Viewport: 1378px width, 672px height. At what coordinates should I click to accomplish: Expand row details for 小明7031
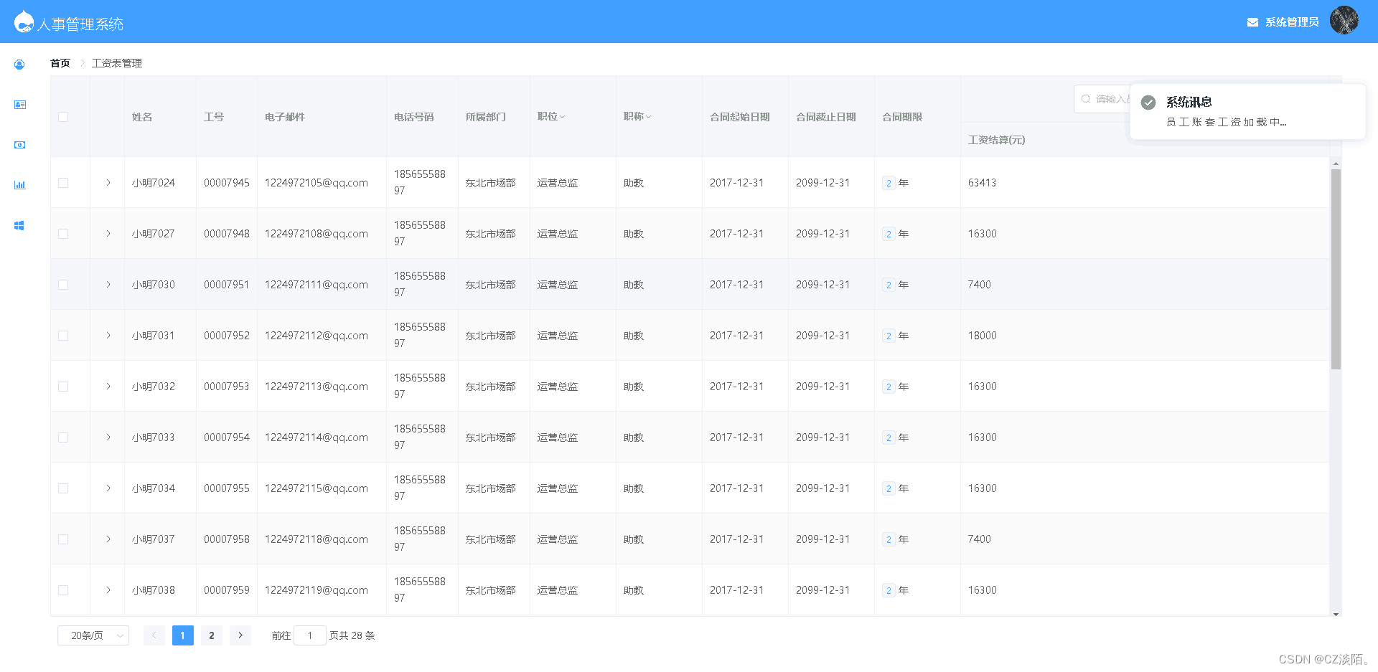(x=108, y=336)
